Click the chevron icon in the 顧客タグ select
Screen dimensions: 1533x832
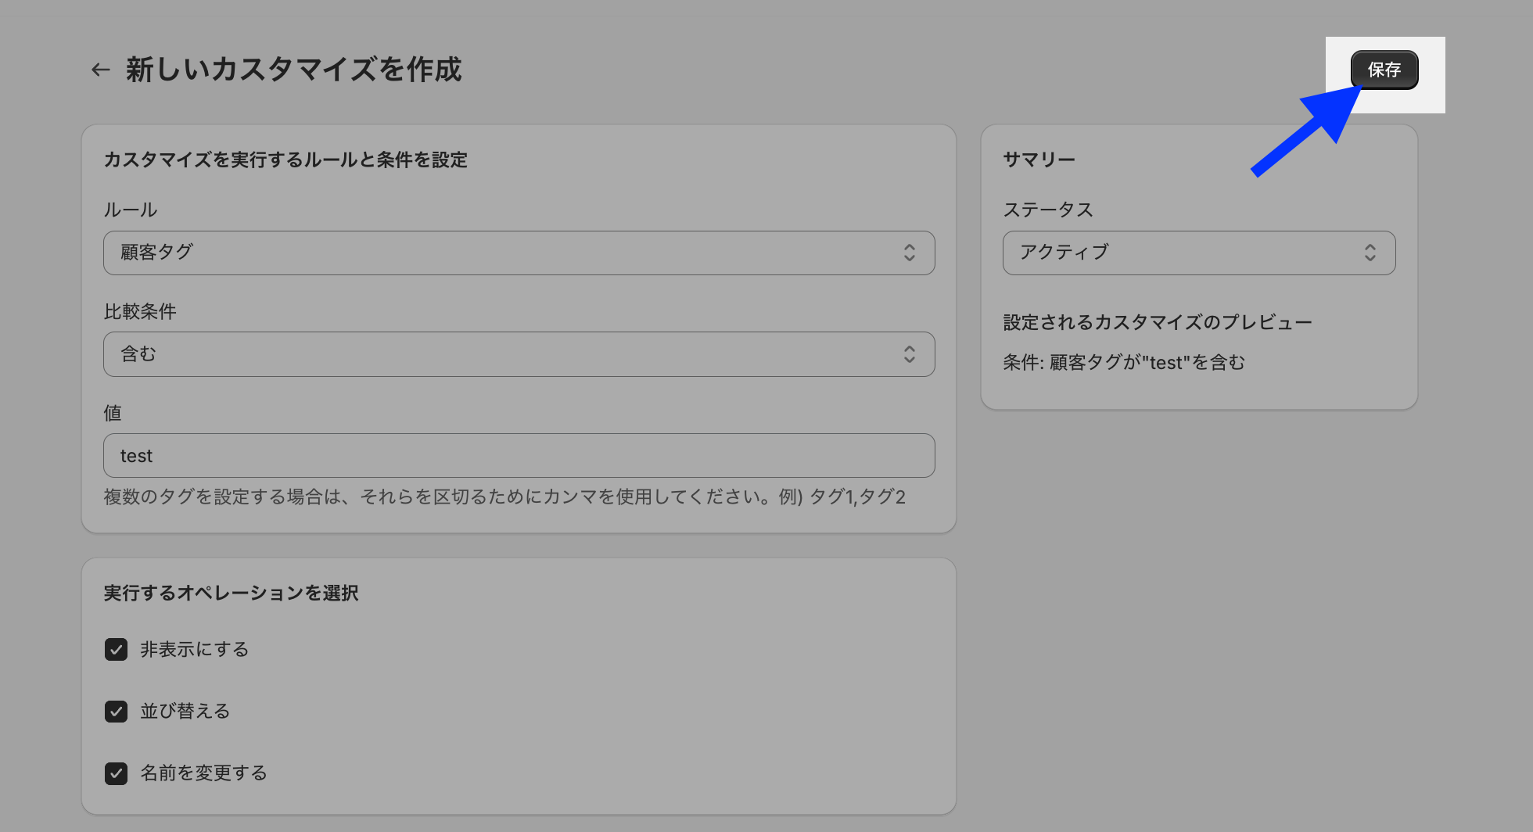[909, 253]
